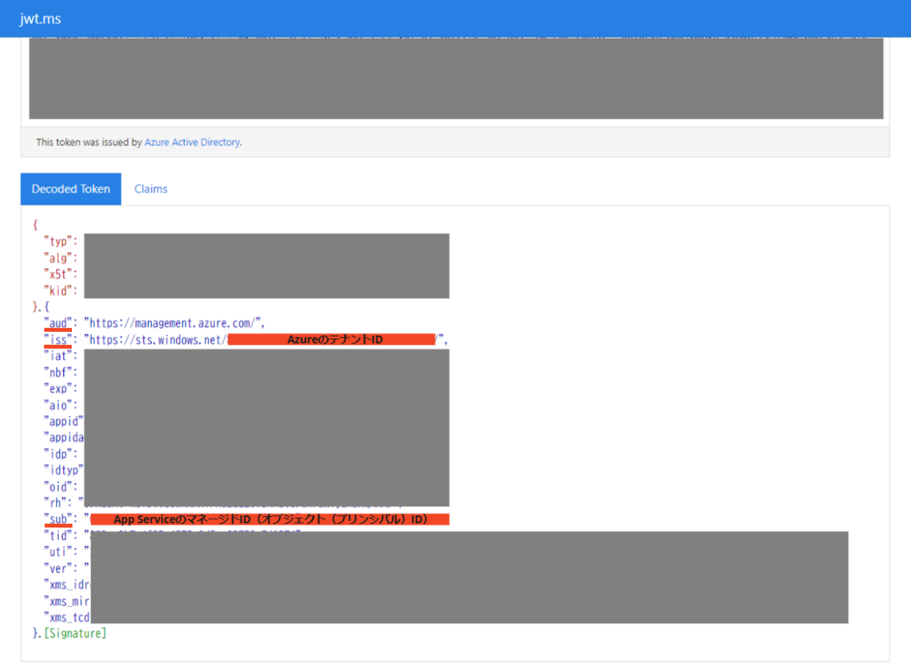Click the "aud" claim key

pyautogui.click(x=58, y=323)
